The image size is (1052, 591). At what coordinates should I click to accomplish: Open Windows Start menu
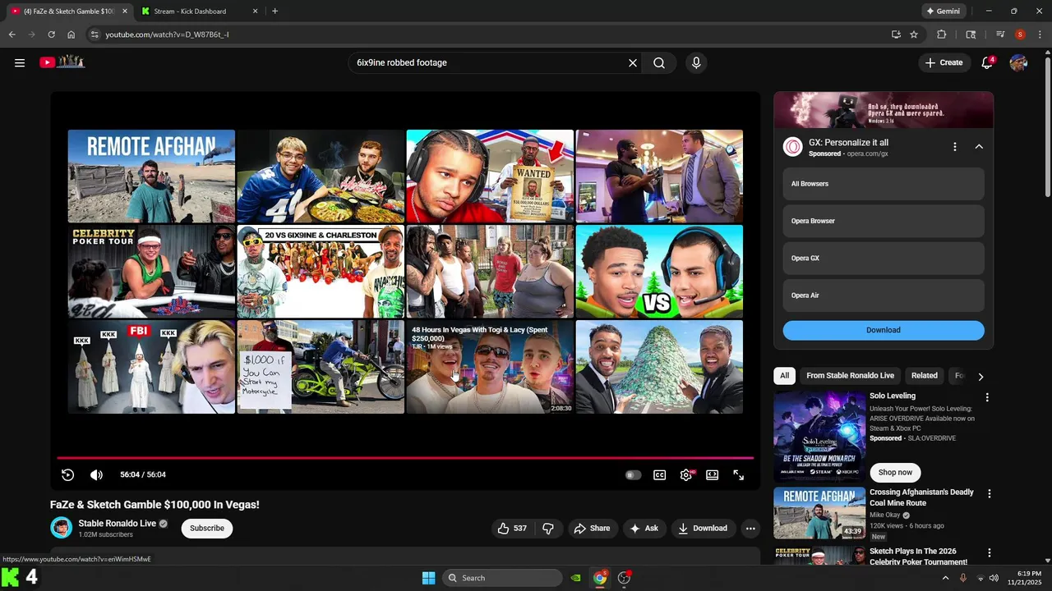[428, 578]
